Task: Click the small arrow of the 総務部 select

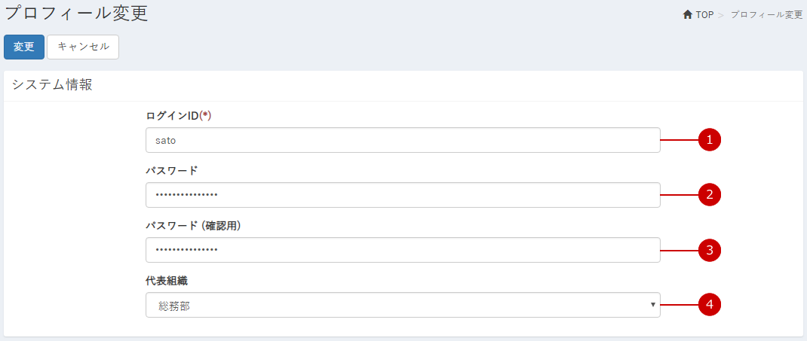Action: point(652,305)
